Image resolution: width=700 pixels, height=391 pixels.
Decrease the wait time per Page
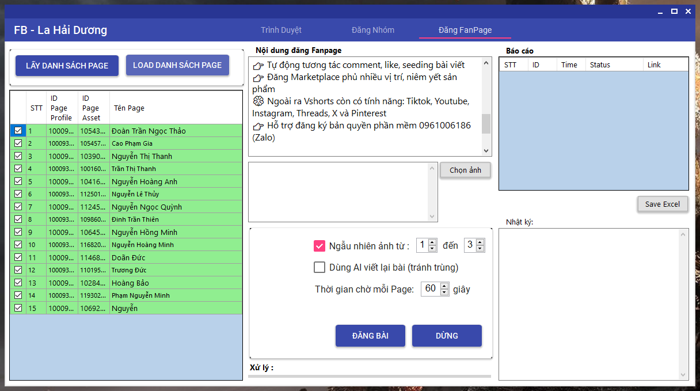(x=444, y=292)
